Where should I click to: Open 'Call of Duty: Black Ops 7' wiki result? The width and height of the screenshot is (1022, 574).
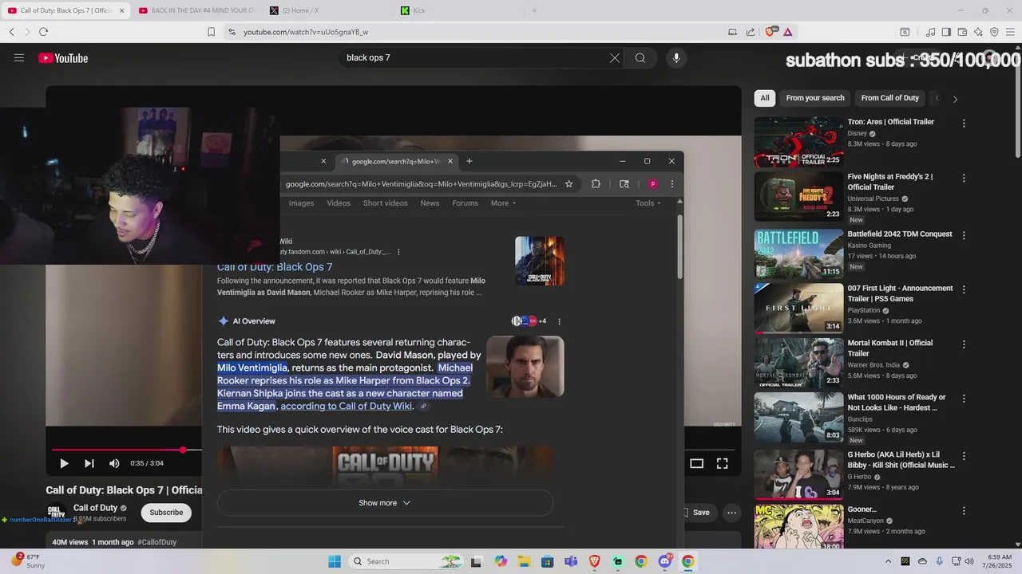pos(275,267)
